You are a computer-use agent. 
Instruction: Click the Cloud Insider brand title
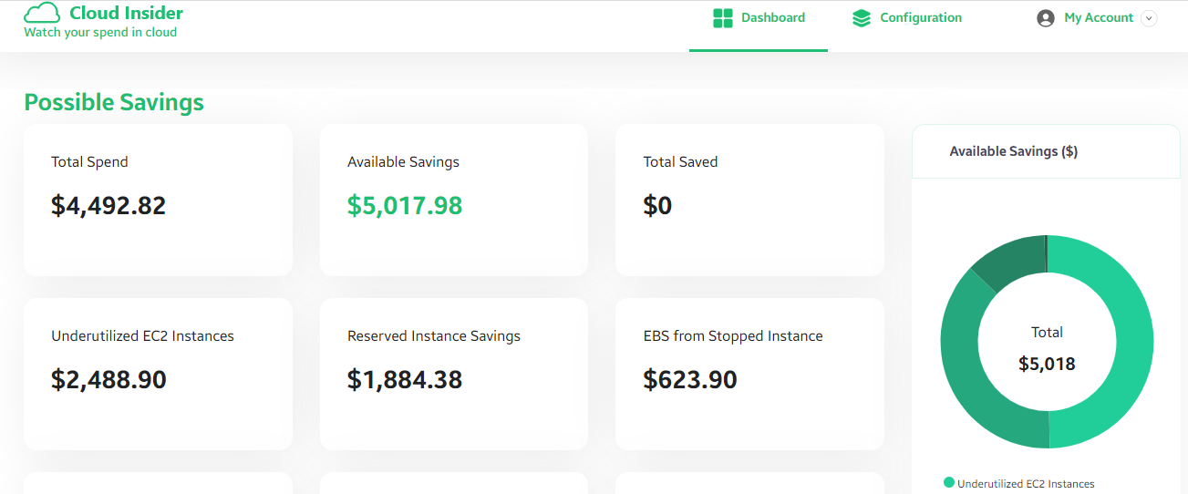(x=127, y=13)
